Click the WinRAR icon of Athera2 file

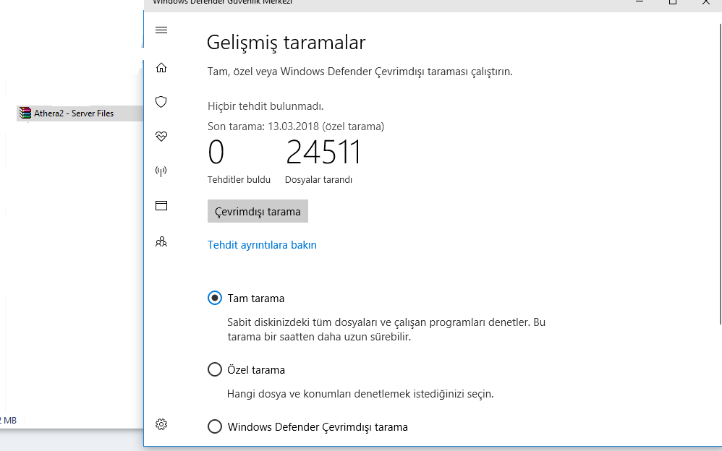[x=25, y=113]
